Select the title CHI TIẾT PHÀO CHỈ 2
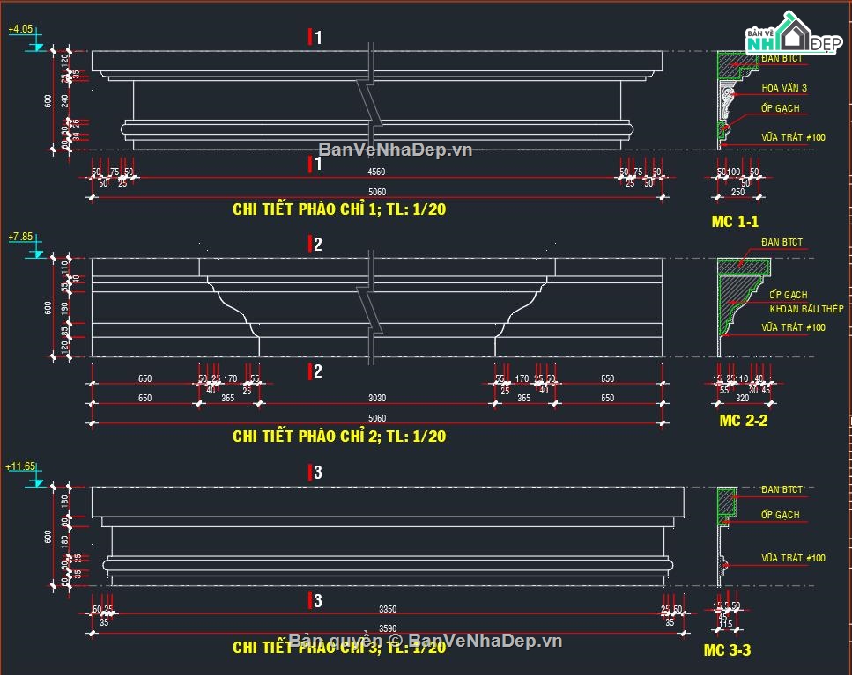852x675 pixels. (x=339, y=437)
